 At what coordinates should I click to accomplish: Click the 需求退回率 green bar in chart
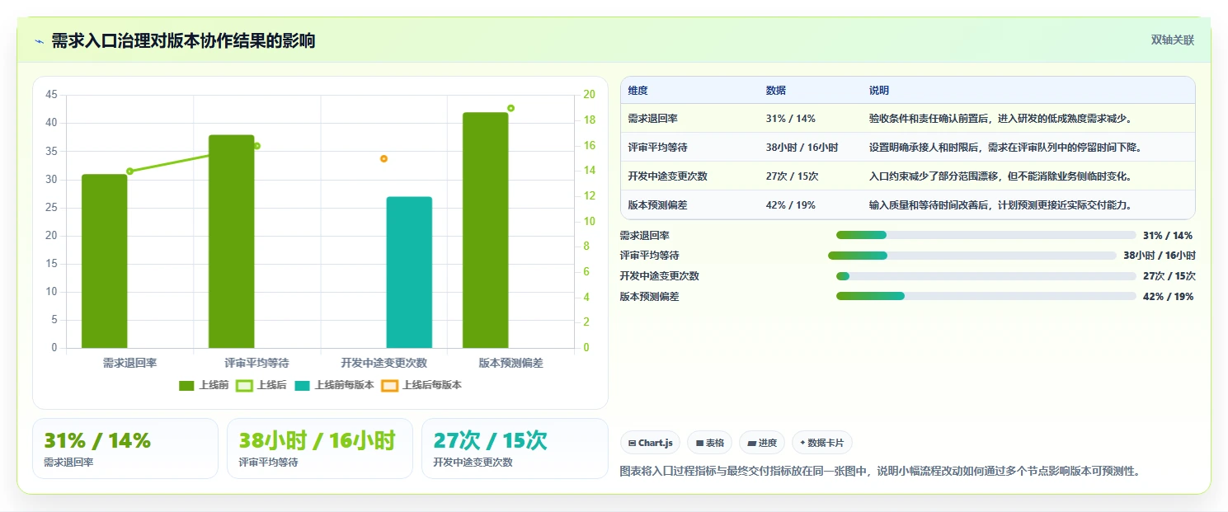point(105,261)
